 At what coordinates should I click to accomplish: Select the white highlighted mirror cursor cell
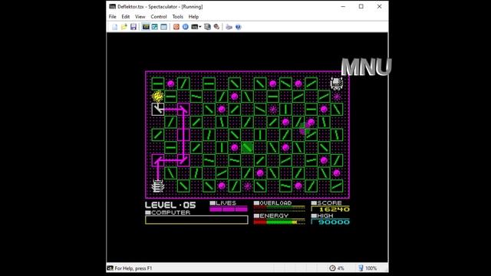(x=158, y=109)
